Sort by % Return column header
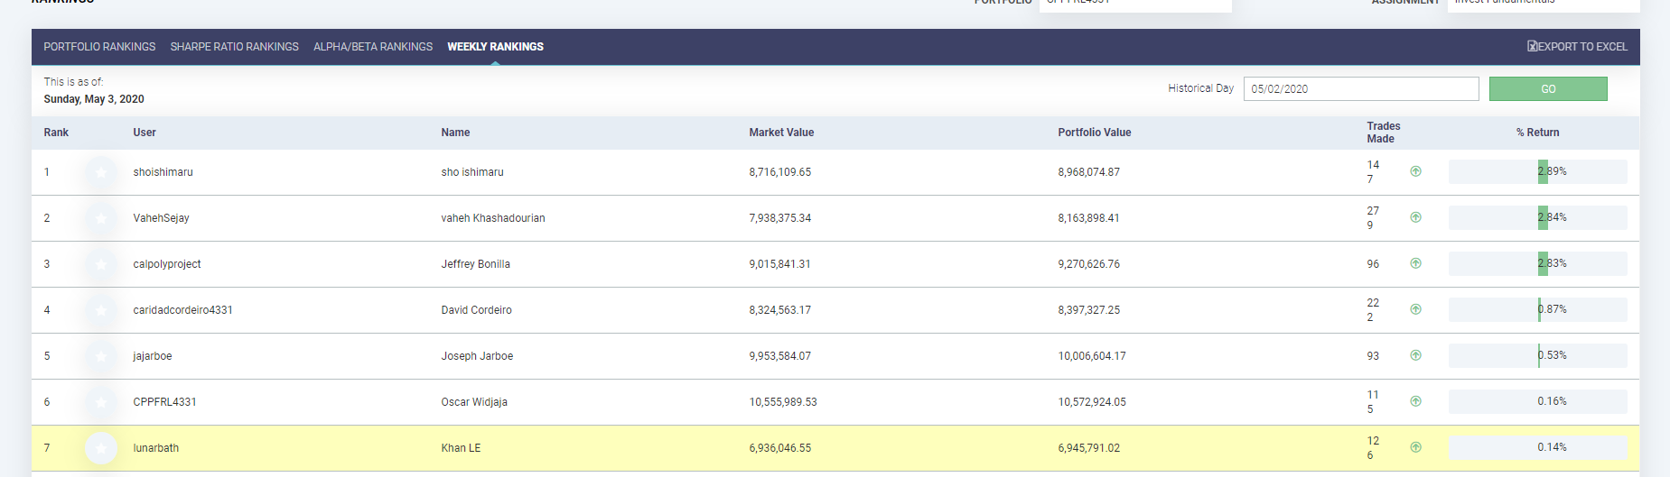Screen dimensions: 1670x477 [1537, 133]
